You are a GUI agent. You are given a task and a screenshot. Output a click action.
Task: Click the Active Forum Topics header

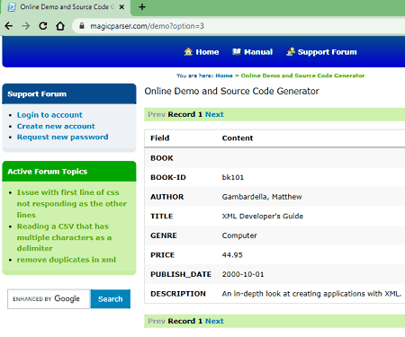(x=69, y=172)
